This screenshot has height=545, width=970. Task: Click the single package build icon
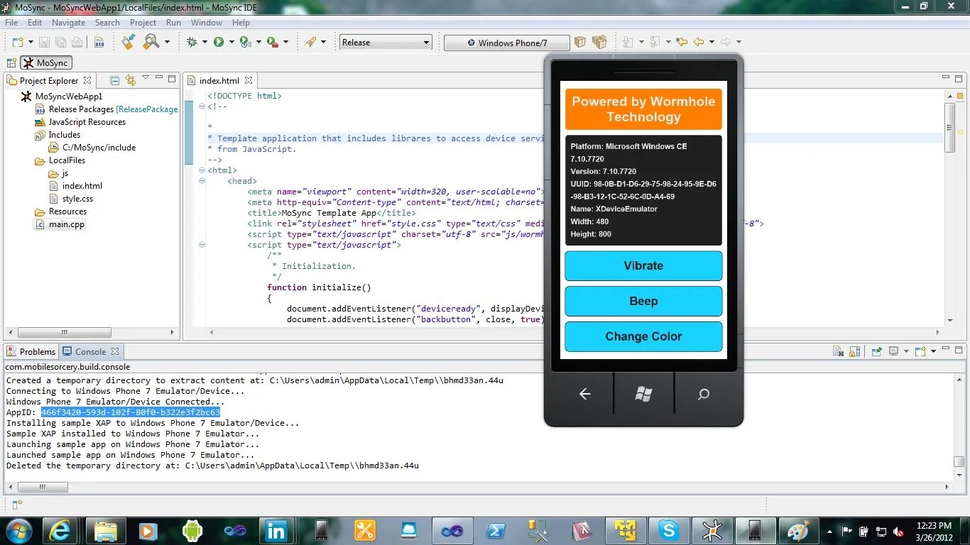pos(580,43)
